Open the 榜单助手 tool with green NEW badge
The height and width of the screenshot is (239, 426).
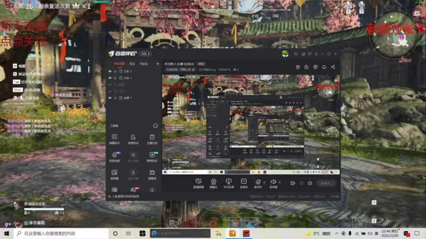(x=152, y=157)
